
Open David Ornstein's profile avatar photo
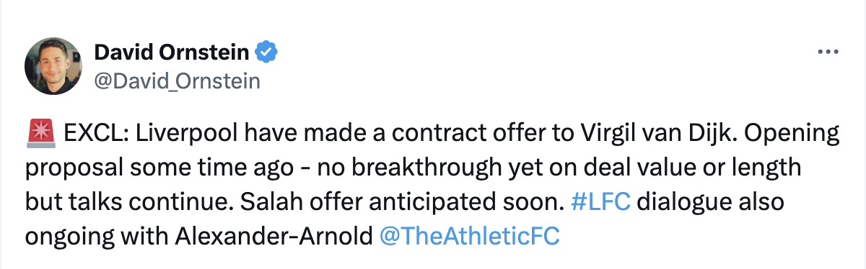pyautogui.click(x=53, y=65)
